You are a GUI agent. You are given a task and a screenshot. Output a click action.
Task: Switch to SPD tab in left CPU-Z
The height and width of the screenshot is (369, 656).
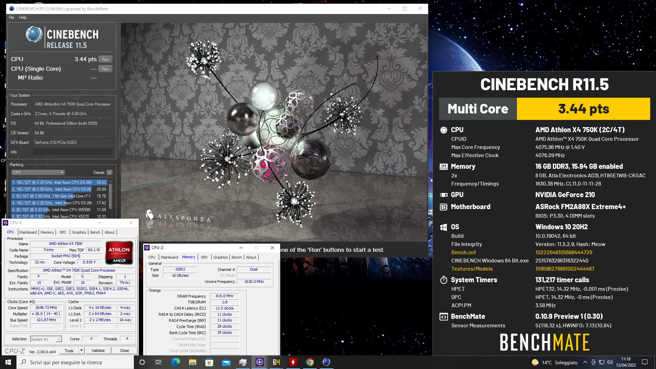[63, 232]
